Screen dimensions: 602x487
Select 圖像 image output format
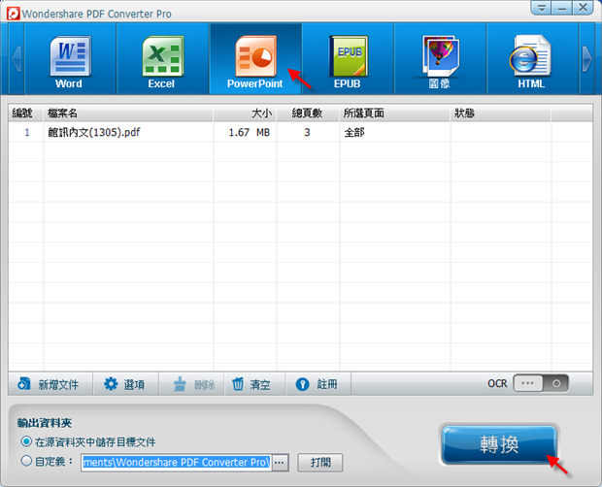click(440, 58)
